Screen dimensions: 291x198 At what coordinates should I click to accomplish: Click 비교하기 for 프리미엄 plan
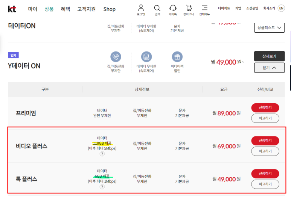coord(265,118)
